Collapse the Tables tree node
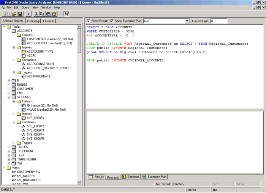This screenshot has height=193, width=266. pyautogui.click(x=4, y=27)
